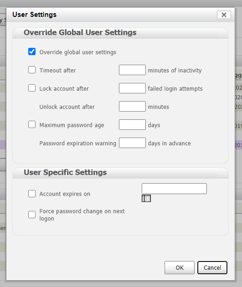The height and width of the screenshot is (287, 242).
Task: Open the calendar picker for account expiration
Action: (146, 199)
